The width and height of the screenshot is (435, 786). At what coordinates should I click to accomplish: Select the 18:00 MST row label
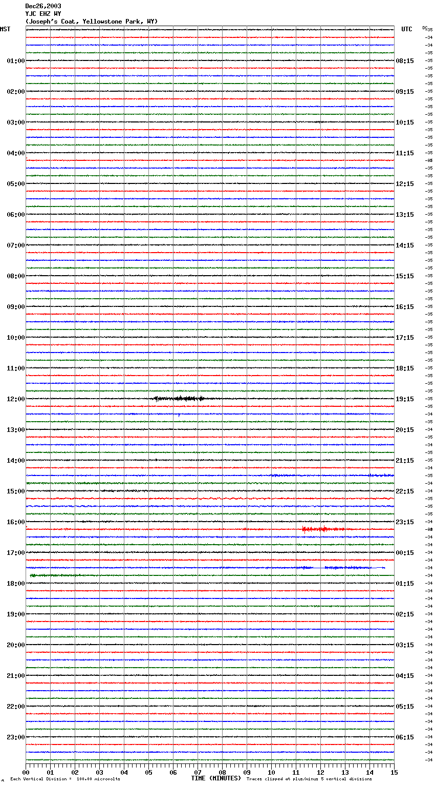[16, 584]
